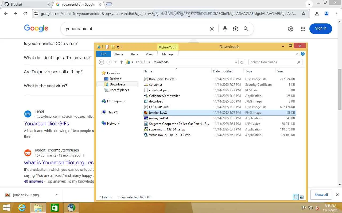
Task: Clear the Google search box
Action: (x=212, y=29)
